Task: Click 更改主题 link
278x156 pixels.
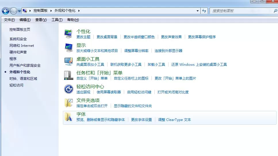Action: coord(83,37)
